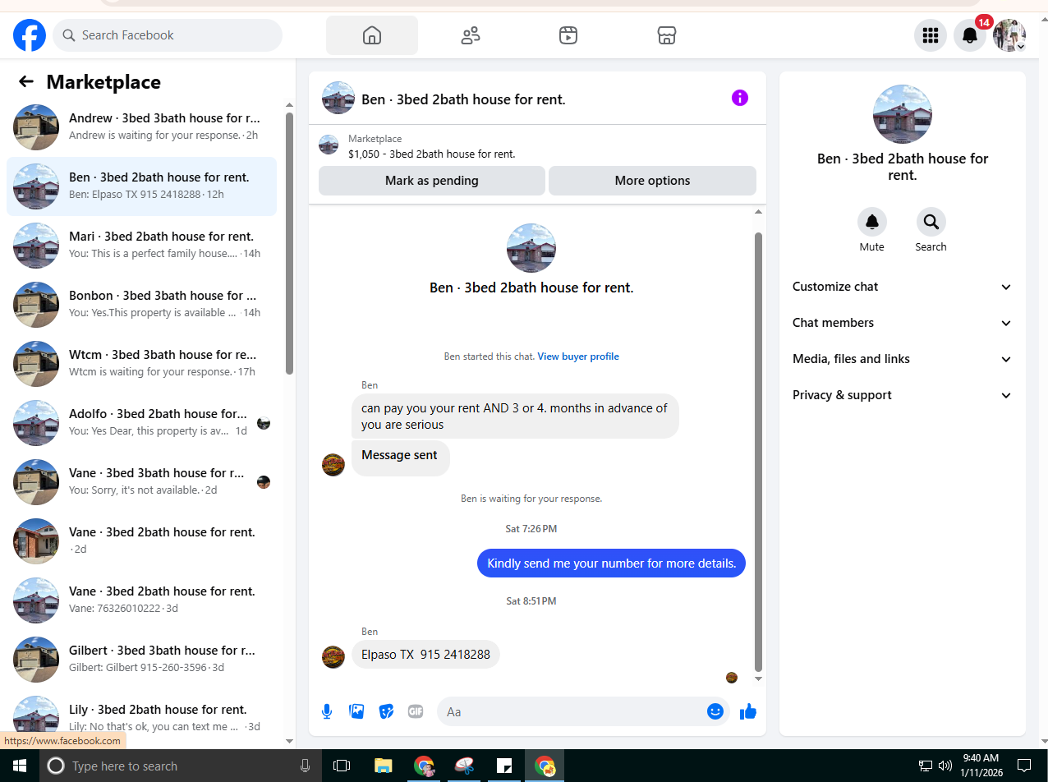The height and width of the screenshot is (782, 1048).
Task: Open the Reels video tab
Action: [568, 35]
